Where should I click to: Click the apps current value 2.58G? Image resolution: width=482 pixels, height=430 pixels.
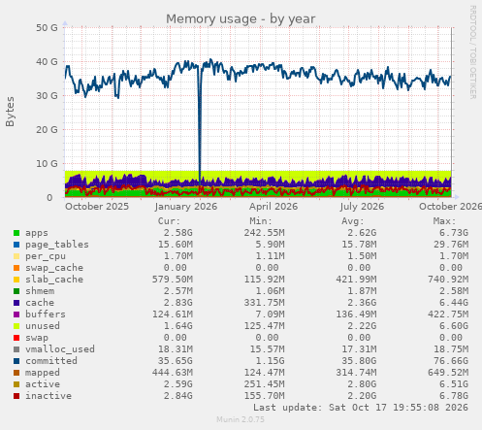[x=178, y=233]
